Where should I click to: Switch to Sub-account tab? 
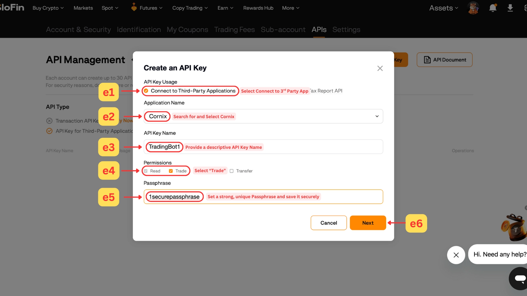pyautogui.click(x=283, y=30)
